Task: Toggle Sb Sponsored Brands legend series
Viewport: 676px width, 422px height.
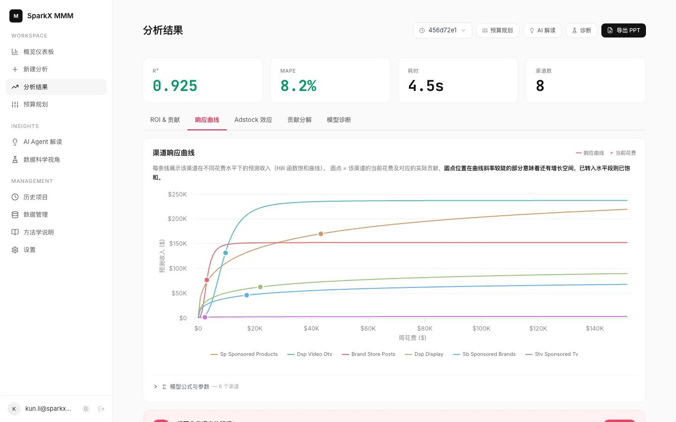Action: pyautogui.click(x=484, y=354)
